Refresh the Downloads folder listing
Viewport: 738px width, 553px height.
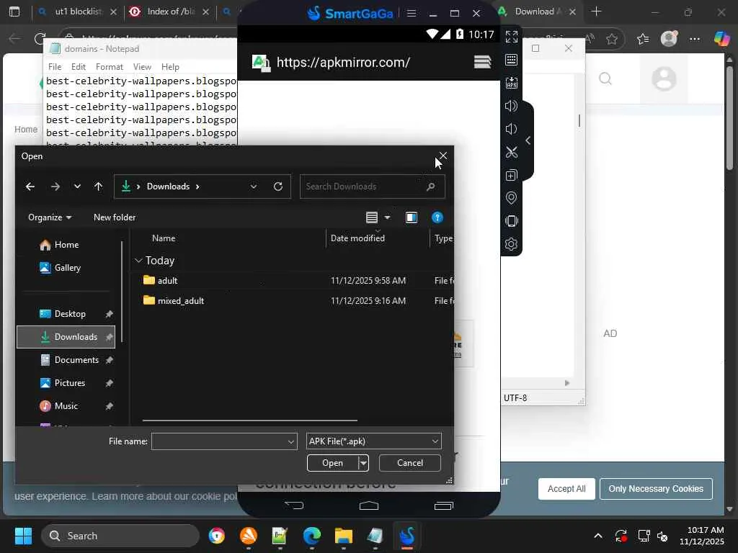point(278,186)
